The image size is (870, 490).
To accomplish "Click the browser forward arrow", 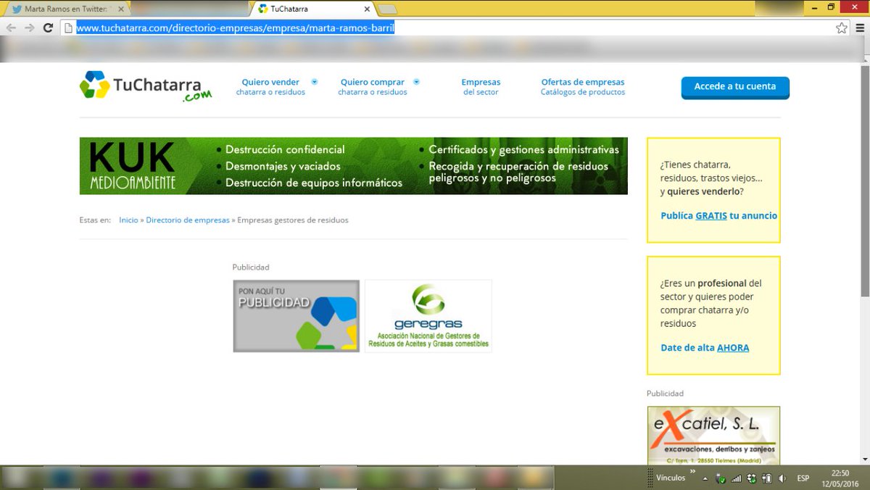I will click(x=30, y=28).
